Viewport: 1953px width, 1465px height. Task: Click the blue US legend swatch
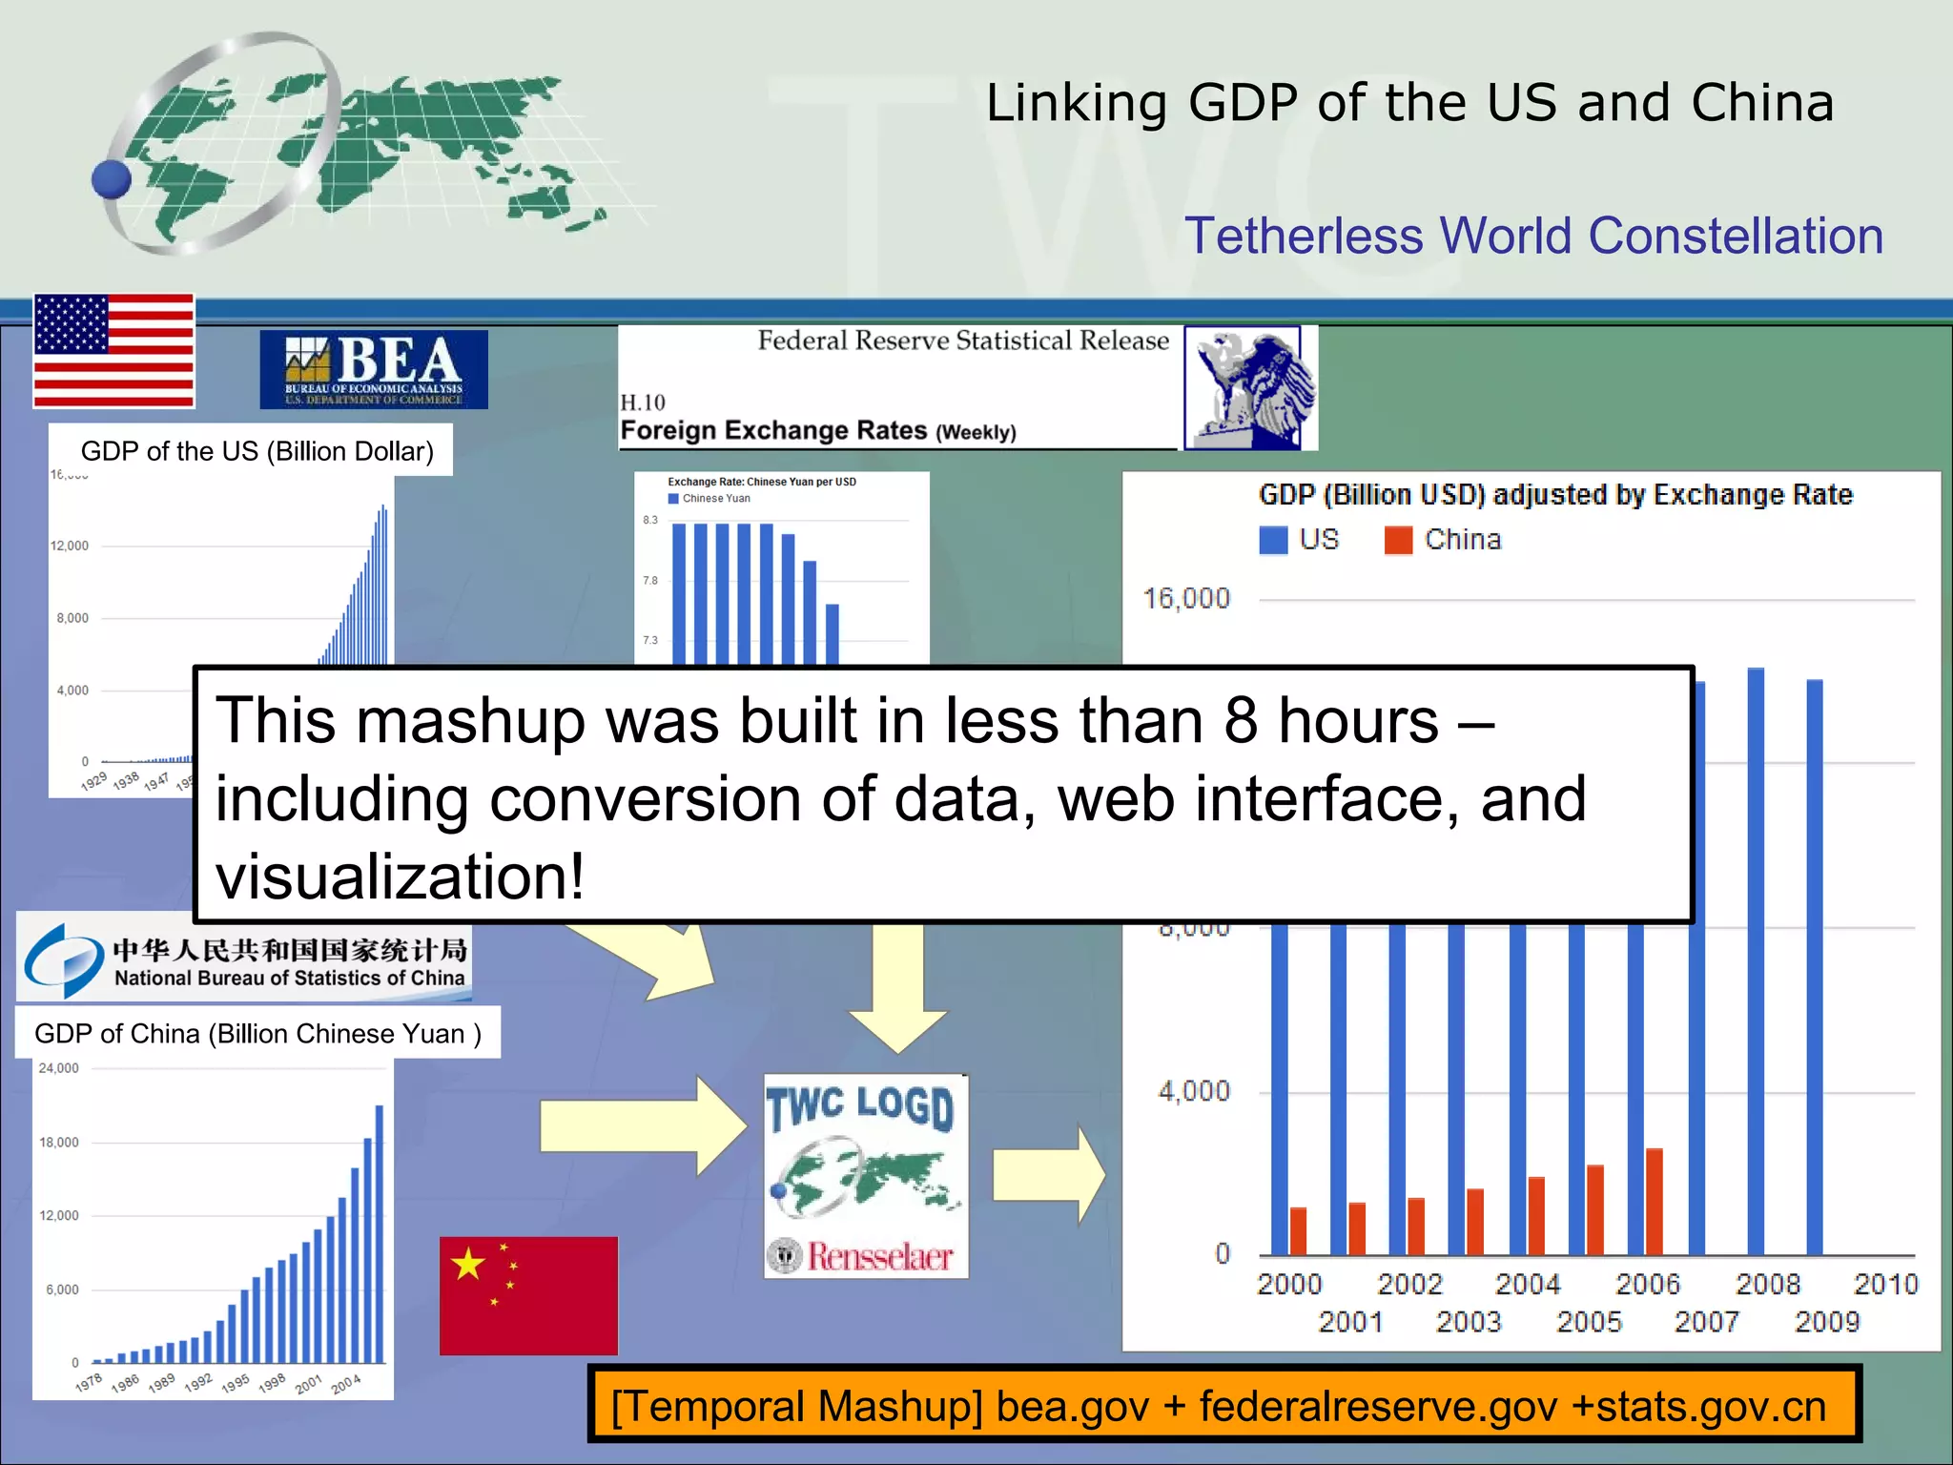coord(1273,540)
